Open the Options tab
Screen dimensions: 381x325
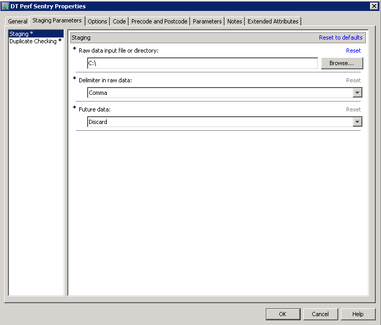point(97,21)
